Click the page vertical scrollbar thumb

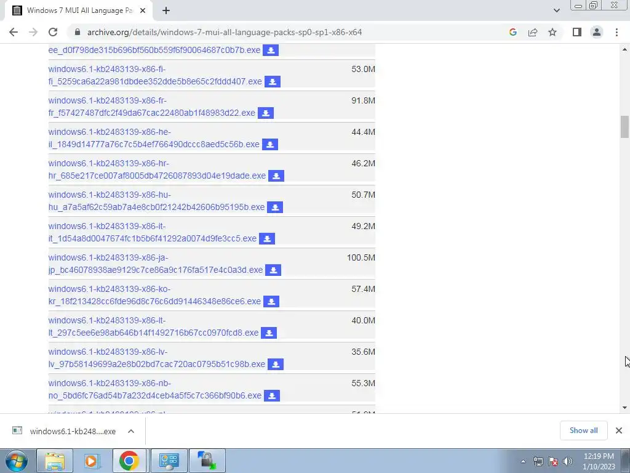(624, 127)
